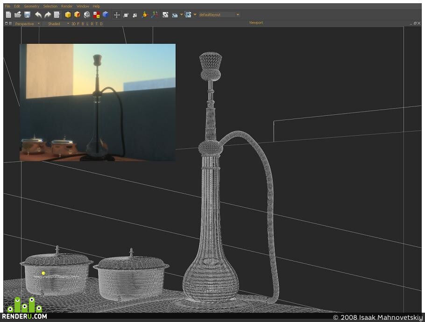Screen dimensions: 425x322
Task: Expand the Perspective camera dropdown
Action: [27, 24]
